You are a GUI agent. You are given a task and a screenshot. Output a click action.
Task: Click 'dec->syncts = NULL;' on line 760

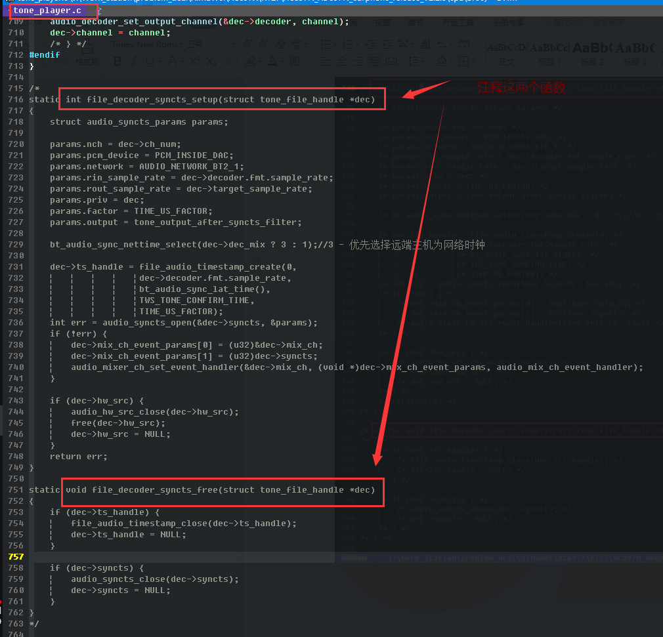coord(121,590)
